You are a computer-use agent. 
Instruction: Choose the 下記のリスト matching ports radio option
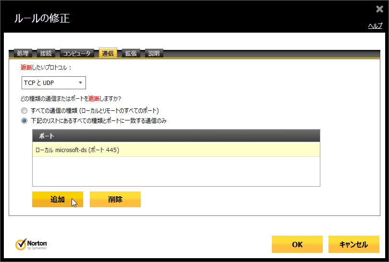tap(24, 120)
